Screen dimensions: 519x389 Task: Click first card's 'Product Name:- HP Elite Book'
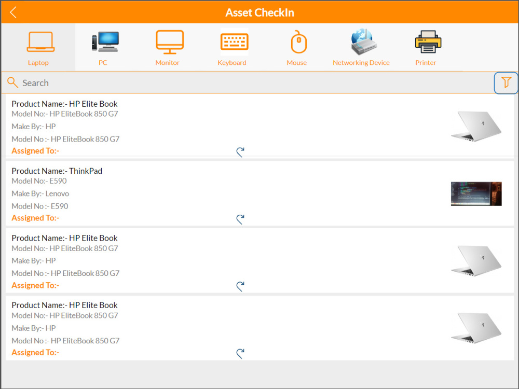[x=64, y=104]
